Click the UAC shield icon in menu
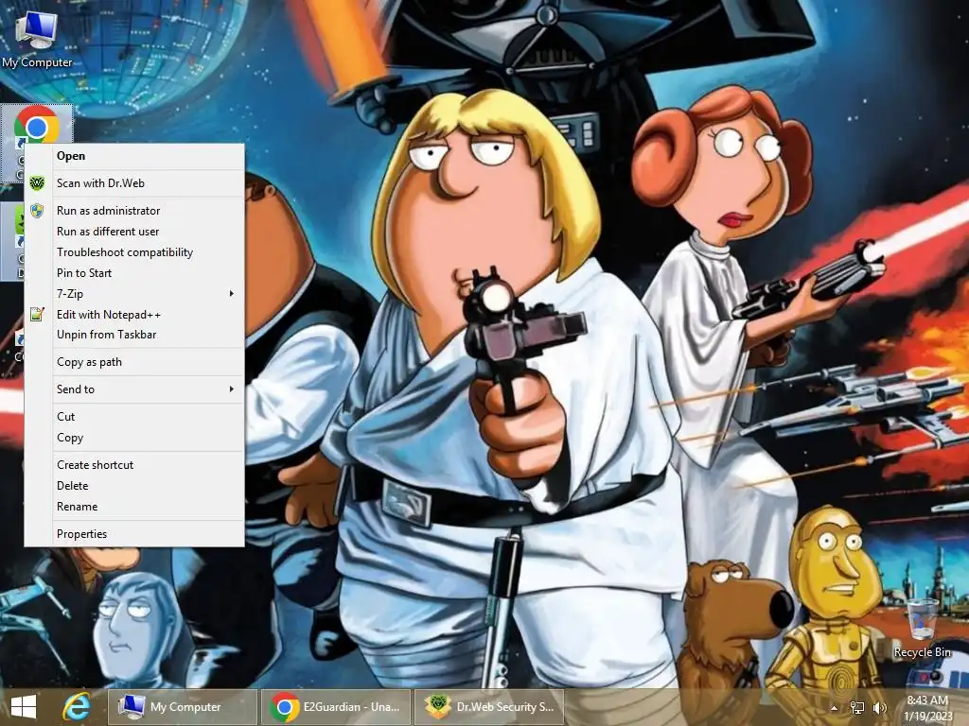The height and width of the screenshot is (726, 969). (37, 211)
